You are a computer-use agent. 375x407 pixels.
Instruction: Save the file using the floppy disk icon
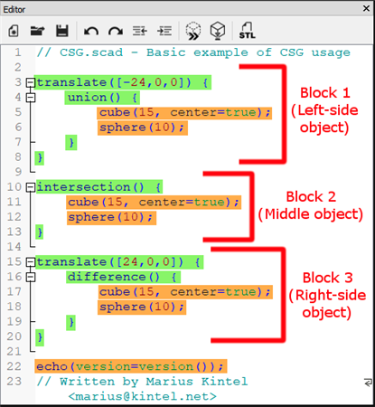[x=62, y=31]
